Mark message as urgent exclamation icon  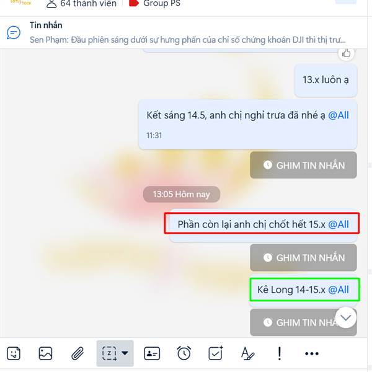click(280, 353)
